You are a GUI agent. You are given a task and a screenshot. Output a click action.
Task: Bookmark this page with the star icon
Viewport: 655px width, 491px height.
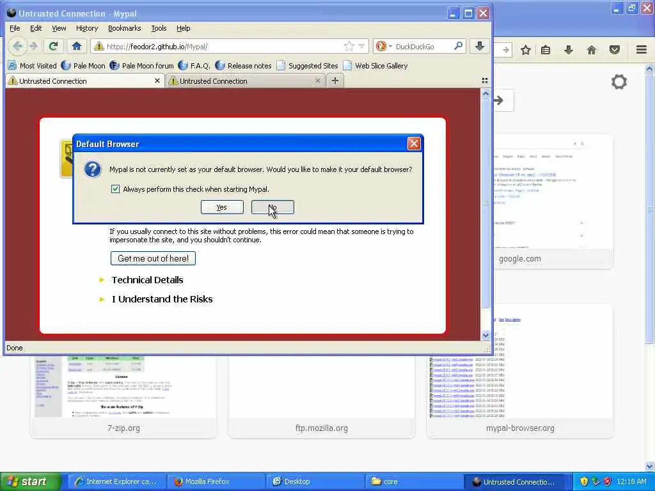(x=349, y=46)
